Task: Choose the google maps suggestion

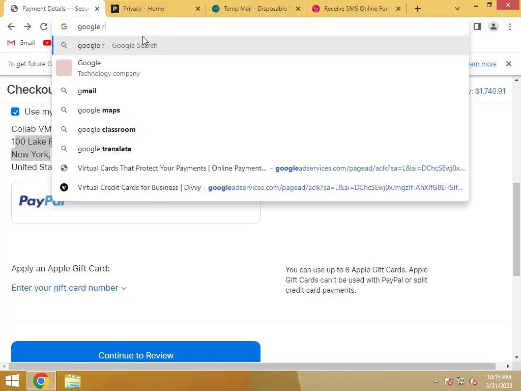Action: [x=260, y=110]
